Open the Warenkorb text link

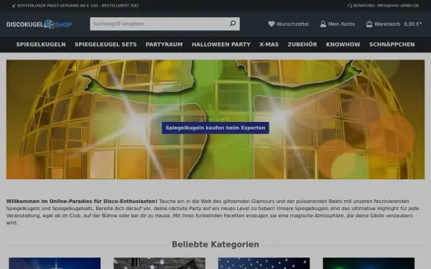tap(387, 24)
